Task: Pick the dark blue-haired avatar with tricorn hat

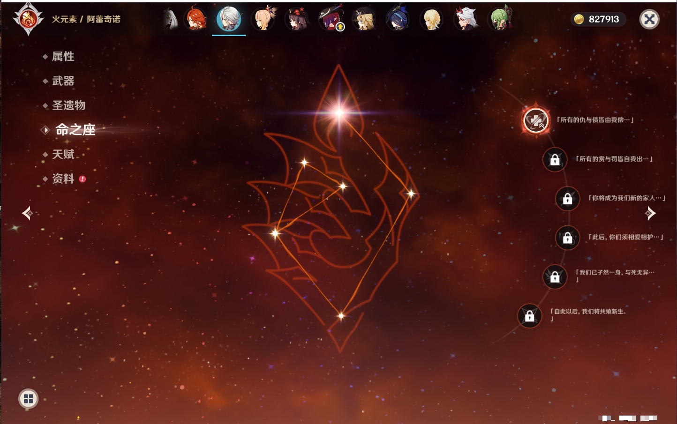Action: coord(398,19)
